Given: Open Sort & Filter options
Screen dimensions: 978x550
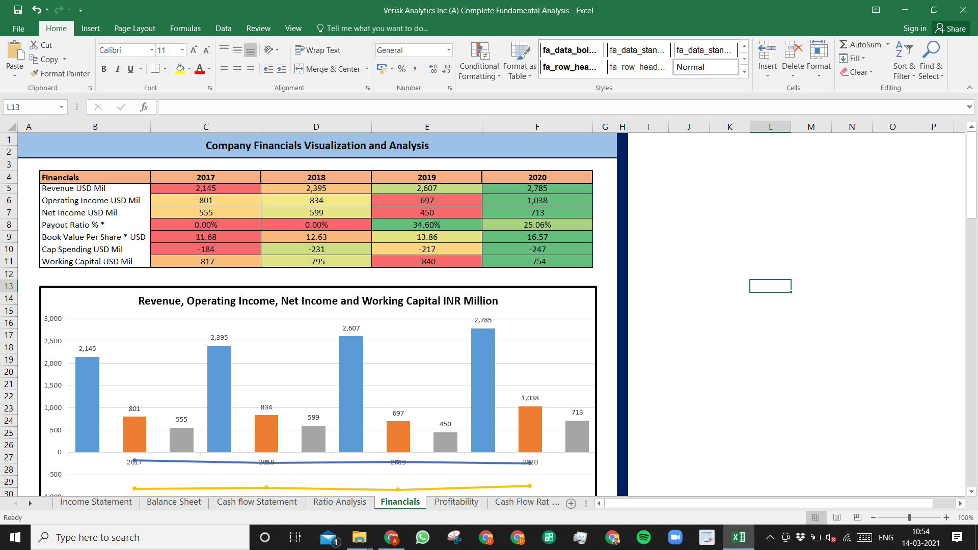Looking at the screenshot, I should point(904,60).
